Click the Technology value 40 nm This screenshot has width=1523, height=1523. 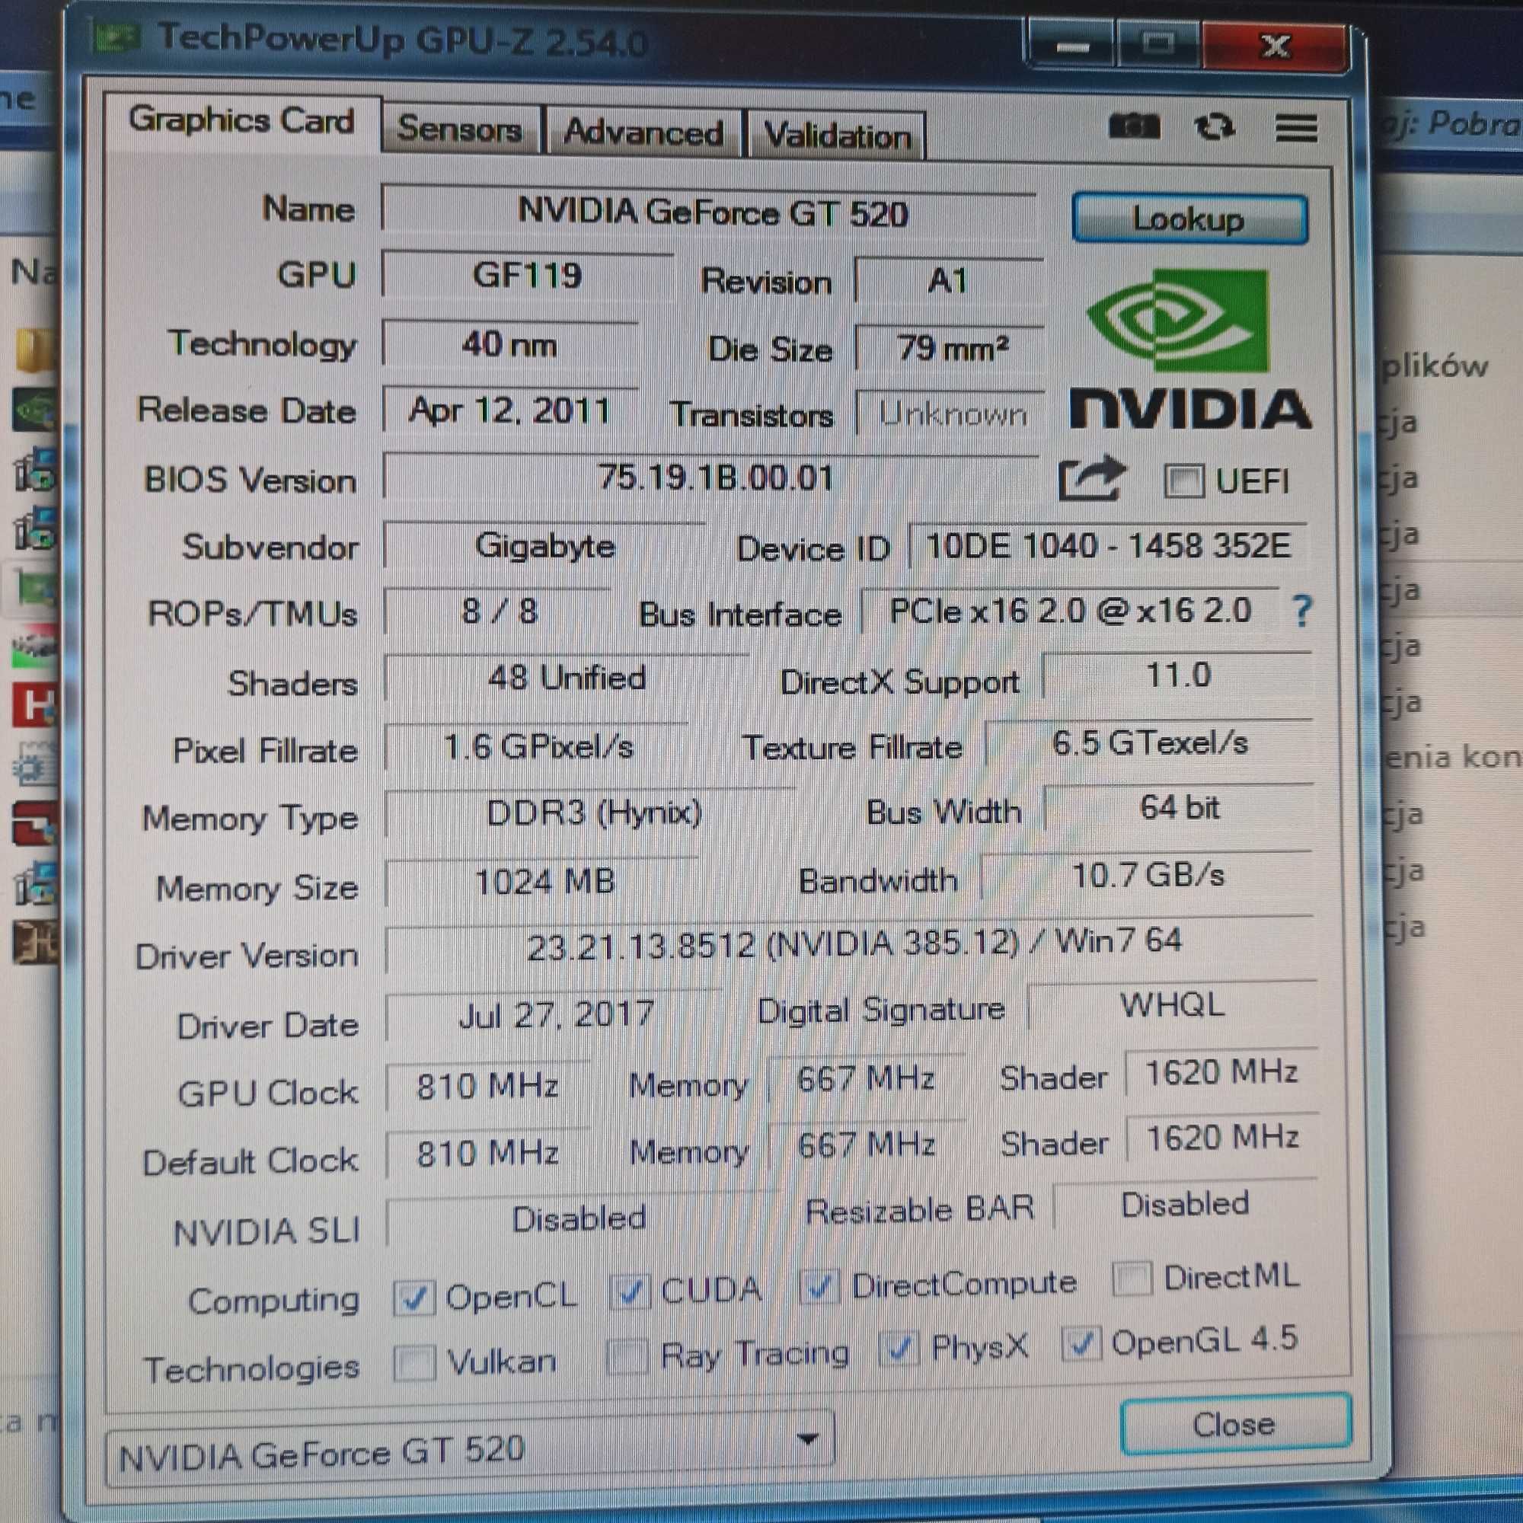point(510,344)
